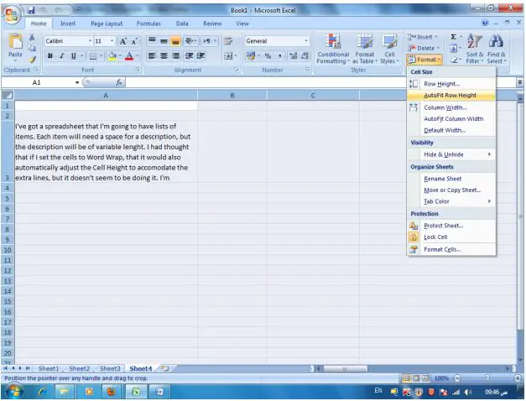Image resolution: width=526 pixels, height=401 pixels.
Task: Click the fill color paint bucket button
Action: [x=112, y=56]
